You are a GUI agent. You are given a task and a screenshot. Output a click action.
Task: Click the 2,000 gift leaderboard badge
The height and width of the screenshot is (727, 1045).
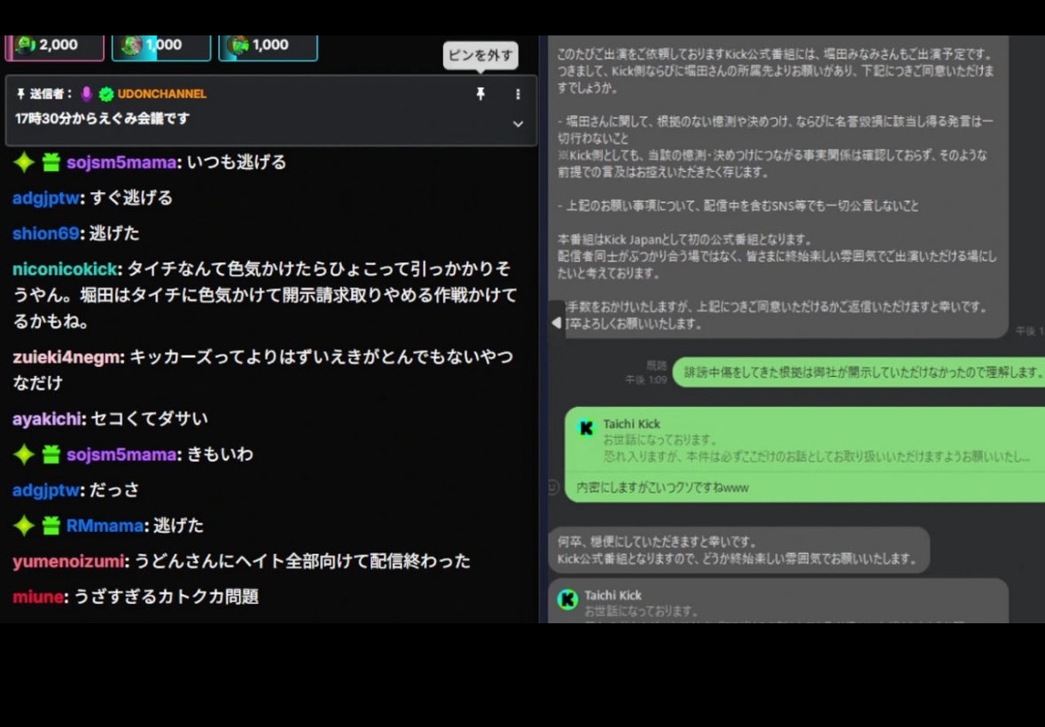click(x=55, y=45)
